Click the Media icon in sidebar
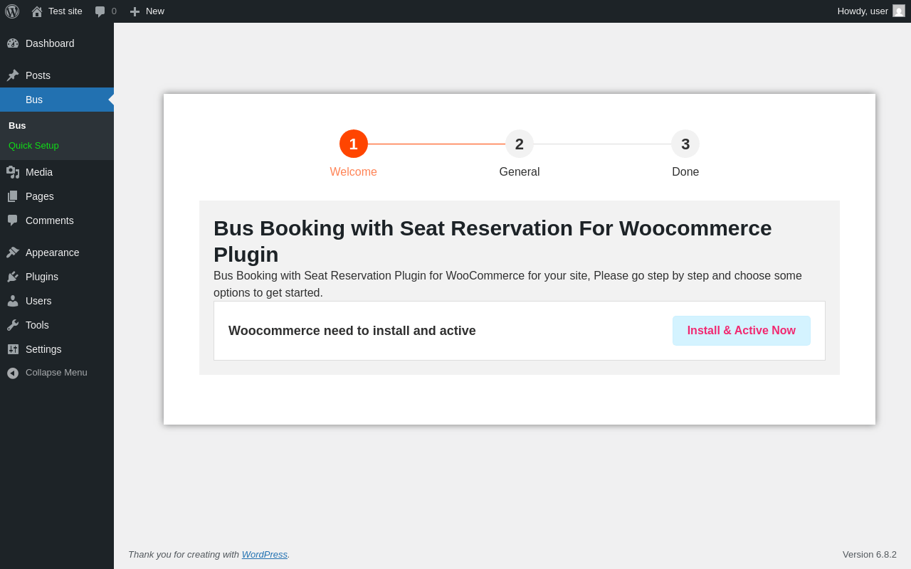This screenshot has width=911, height=569. [x=13, y=172]
